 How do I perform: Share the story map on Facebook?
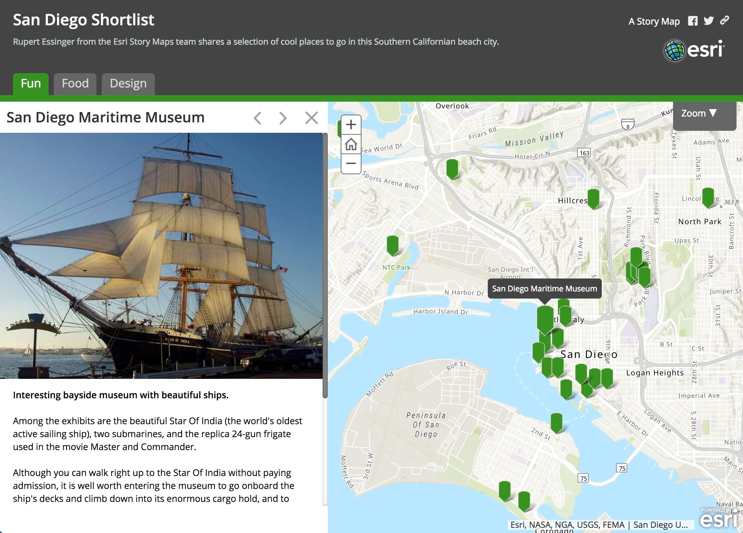(x=693, y=21)
